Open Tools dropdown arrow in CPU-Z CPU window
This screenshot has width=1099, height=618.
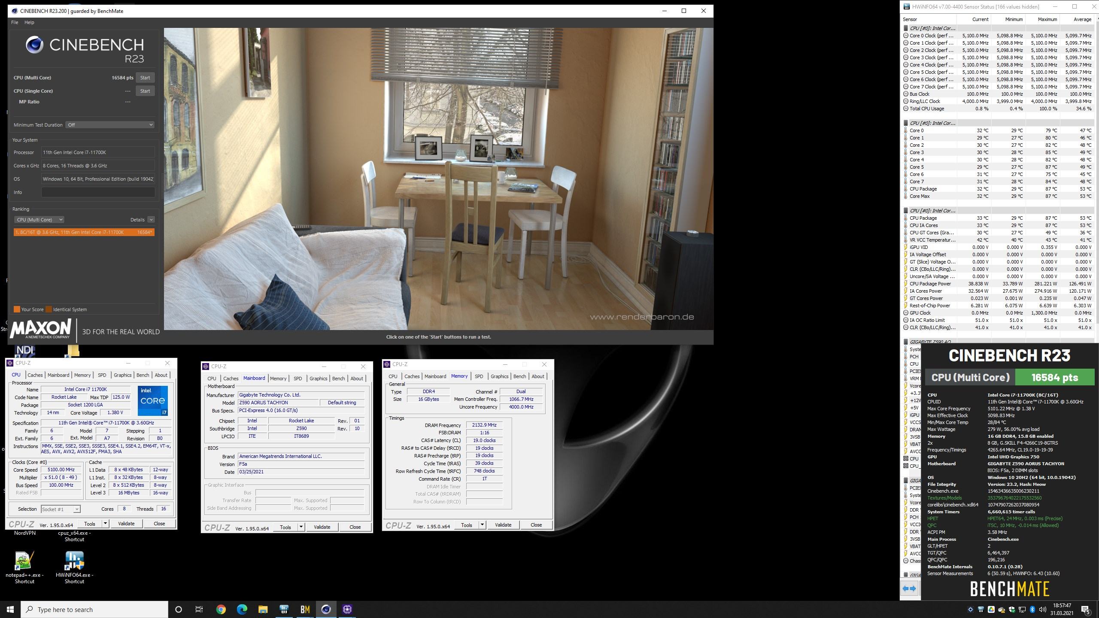point(105,524)
